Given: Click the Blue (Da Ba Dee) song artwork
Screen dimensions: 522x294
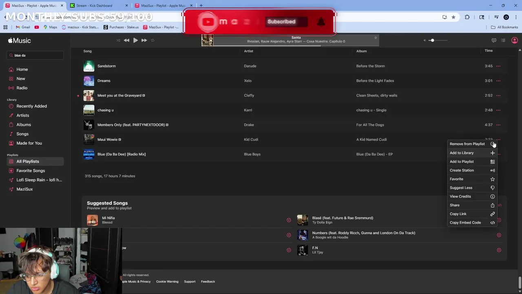Looking at the screenshot, I should (88, 154).
